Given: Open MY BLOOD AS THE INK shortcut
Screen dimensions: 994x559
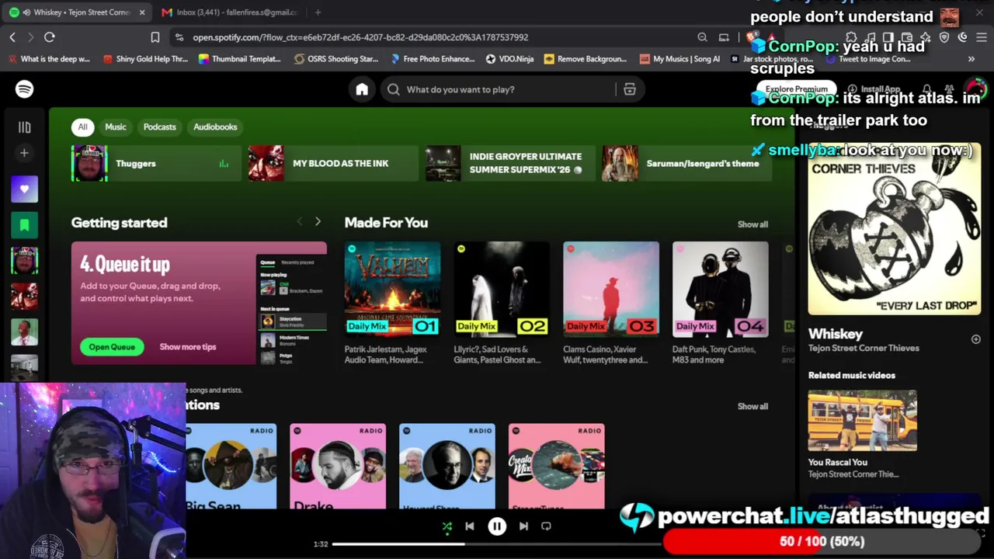Looking at the screenshot, I should tap(333, 164).
